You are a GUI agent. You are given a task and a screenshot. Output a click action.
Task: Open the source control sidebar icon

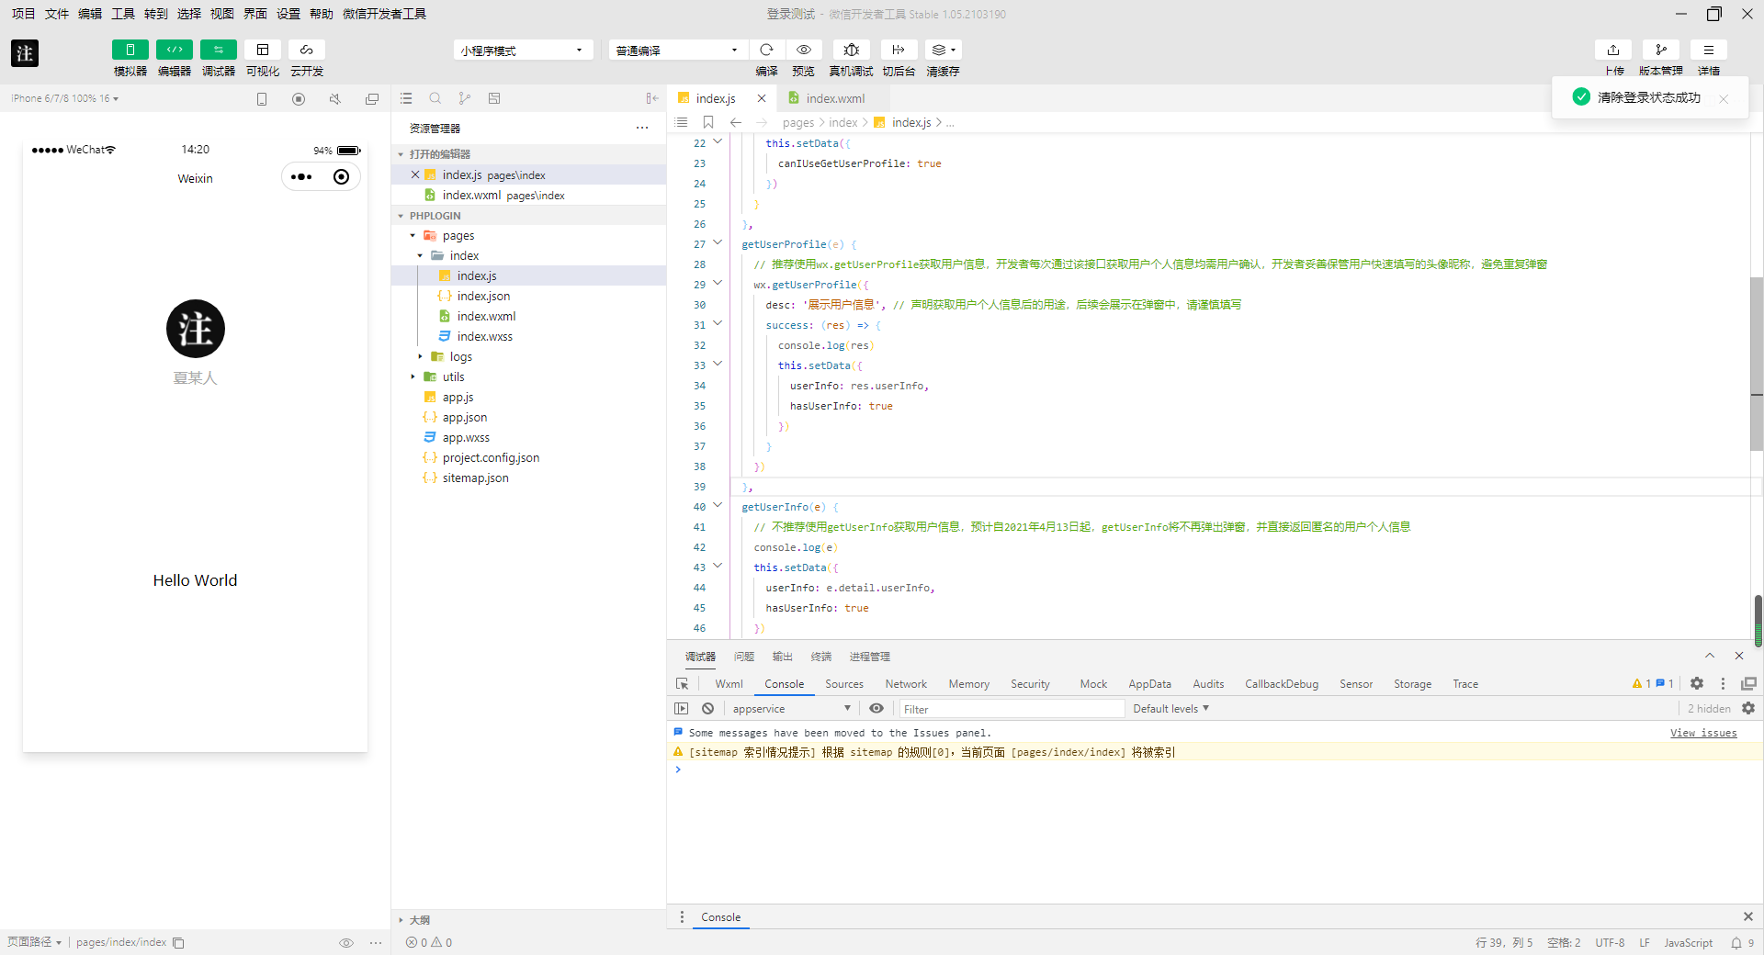pyautogui.click(x=465, y=98)
